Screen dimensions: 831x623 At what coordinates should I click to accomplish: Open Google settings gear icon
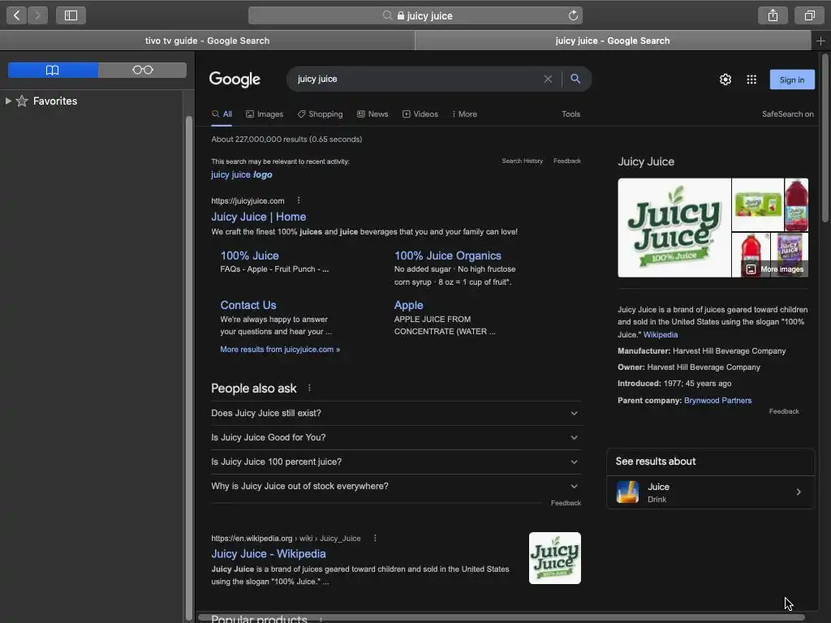pos(725,79)
